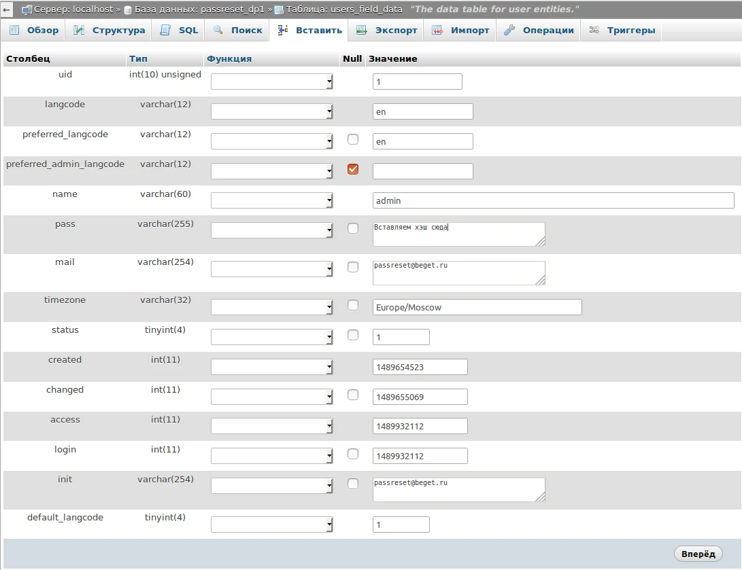Open function dropdown for uid row
Image resolution: width=742 pixels, height=570 pixels.
click(271, 82)
